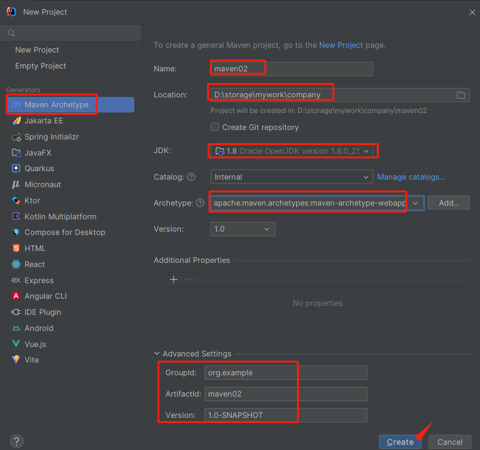Show Catalog help tooltip icon
The image size is (480, 450).
191,177
